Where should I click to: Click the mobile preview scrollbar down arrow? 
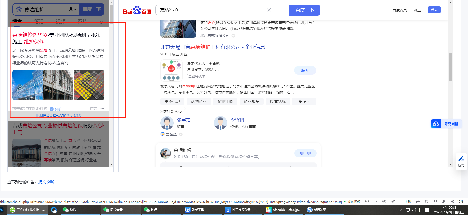click(111, 165)
